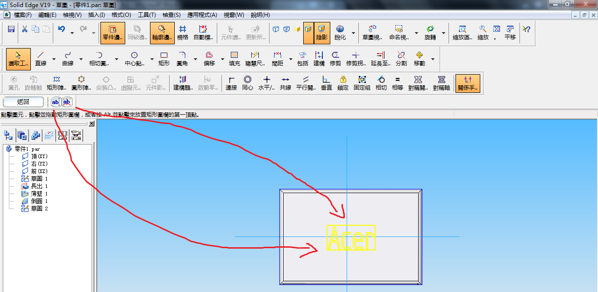Toggle 陰影 shaded display mode
The image size is (598, 292).
coord(322,33)
